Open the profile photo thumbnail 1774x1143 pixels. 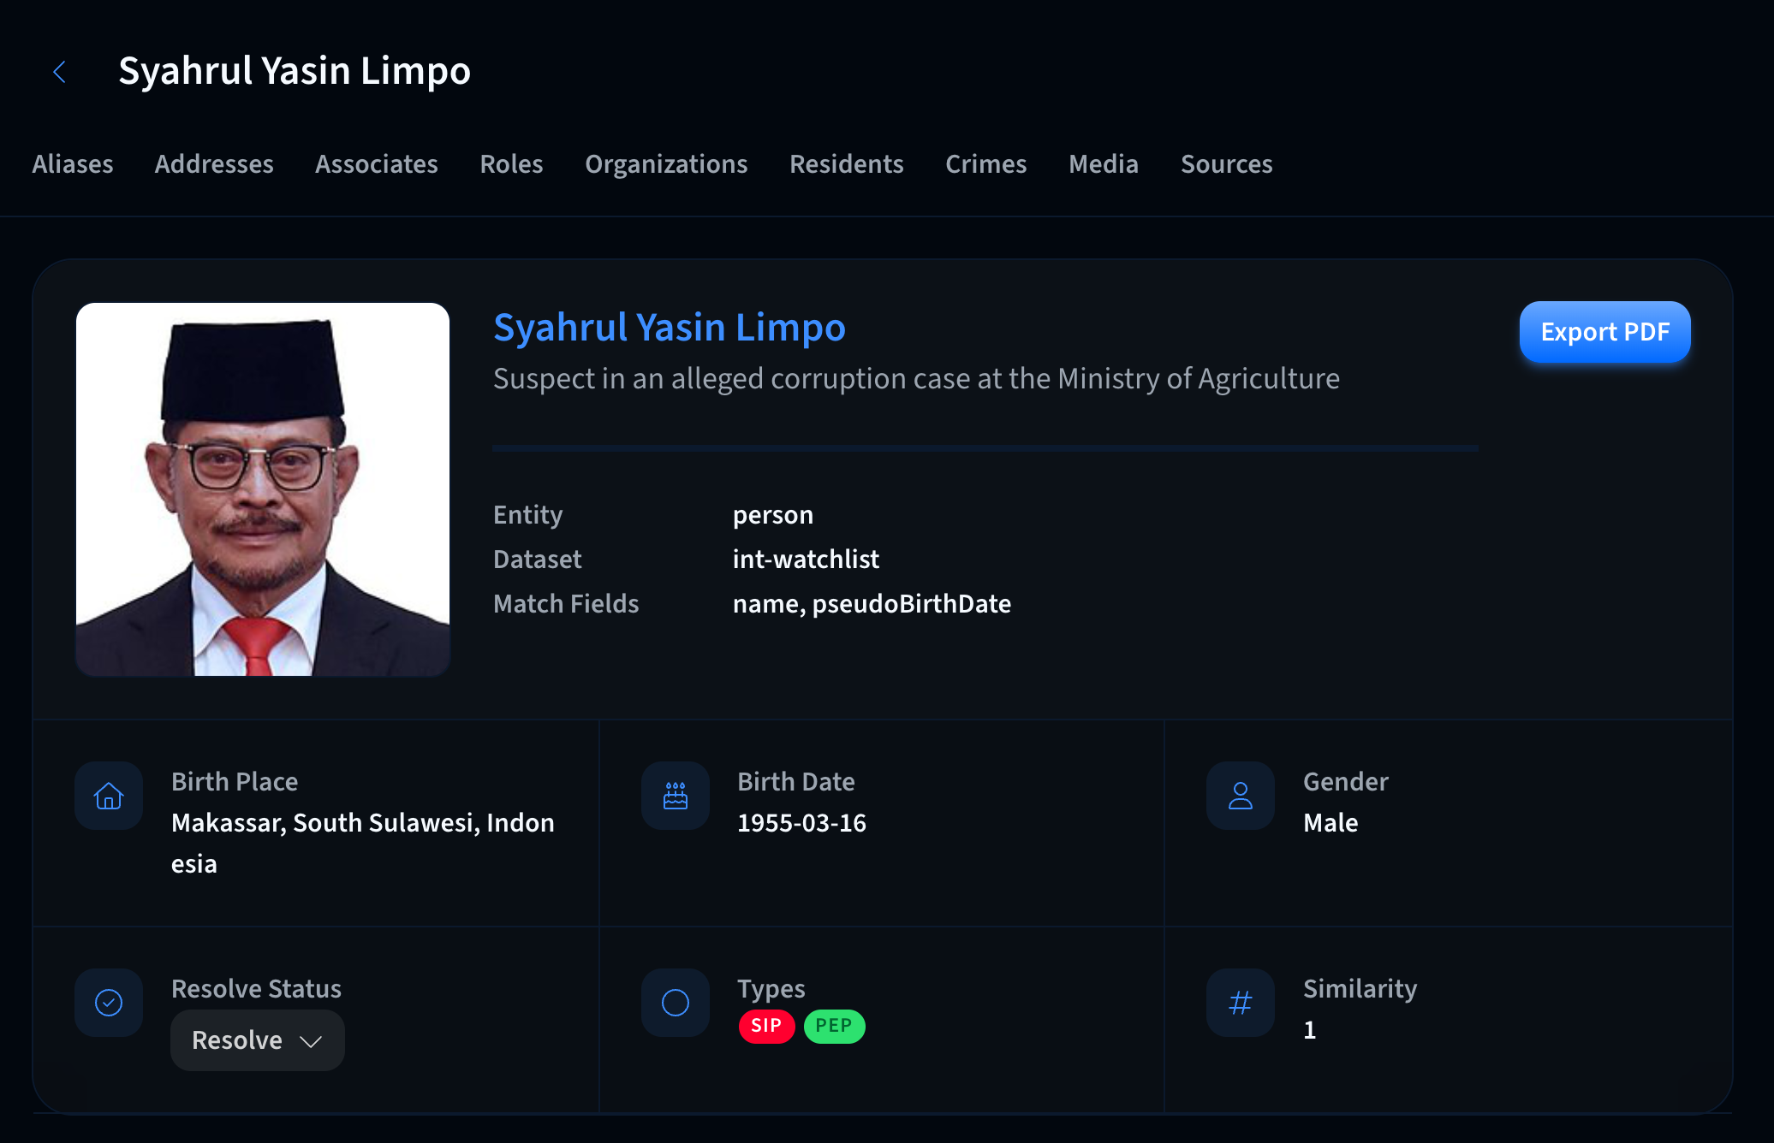pos(263,489)
